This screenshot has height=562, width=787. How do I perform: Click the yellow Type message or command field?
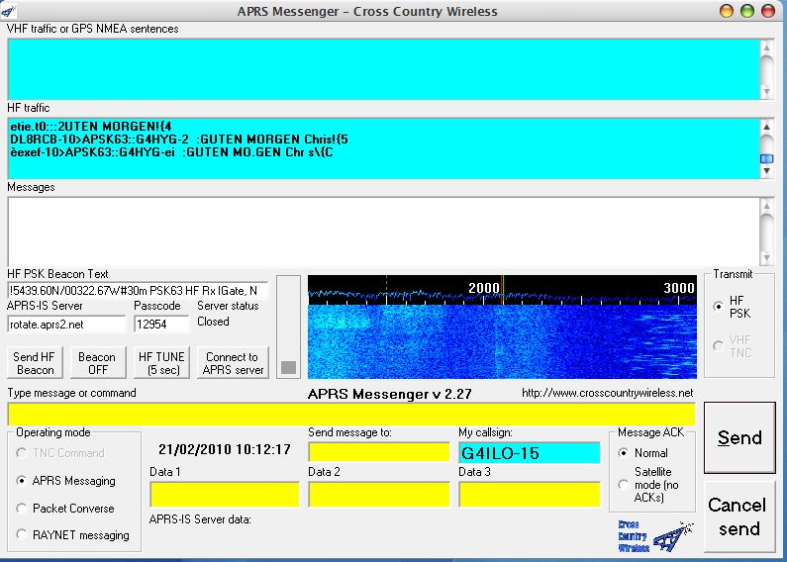click(351, 415)
